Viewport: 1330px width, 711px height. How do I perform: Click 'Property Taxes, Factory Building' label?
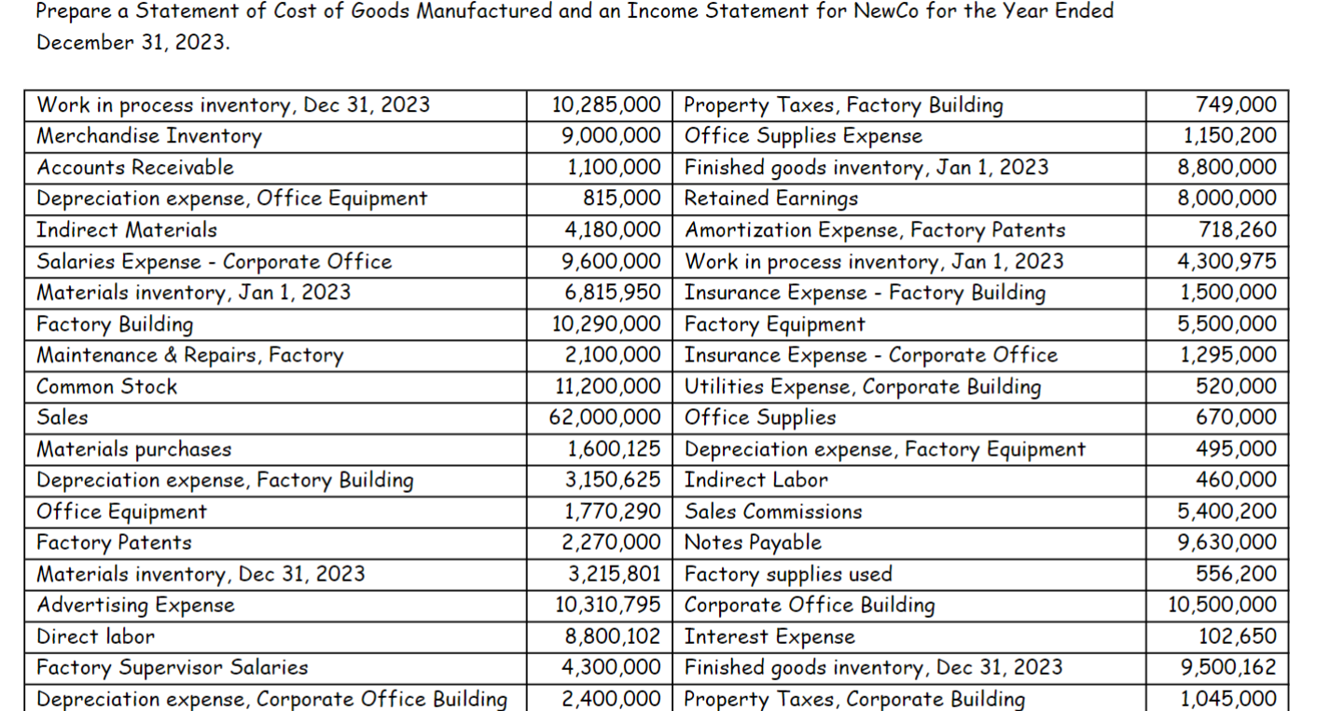(843, 104)
